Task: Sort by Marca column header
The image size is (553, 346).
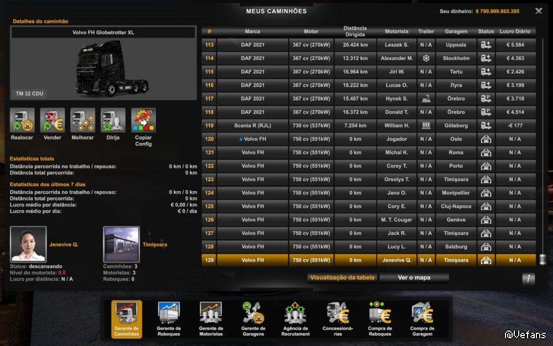Action: pyautogui.click(x=253, y=32)
